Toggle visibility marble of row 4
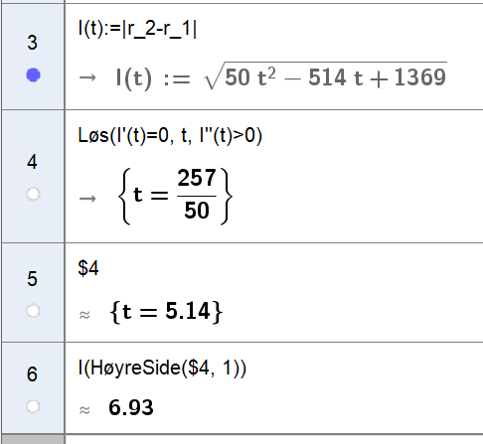 pos(33,195)
